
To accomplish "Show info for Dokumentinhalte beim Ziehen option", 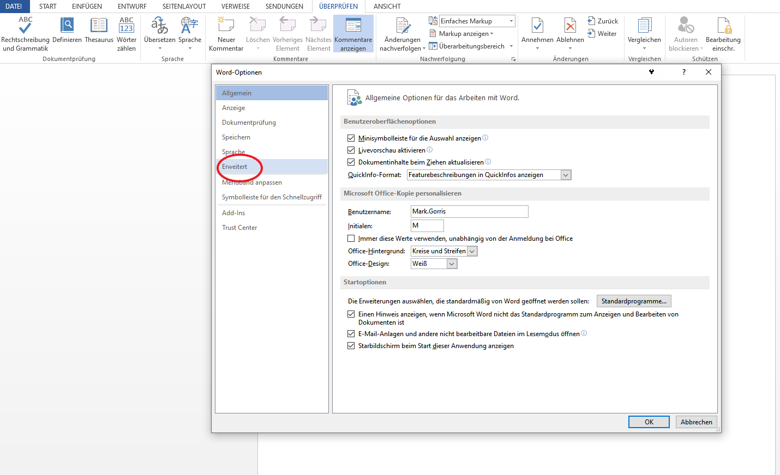I will (488, 162).
